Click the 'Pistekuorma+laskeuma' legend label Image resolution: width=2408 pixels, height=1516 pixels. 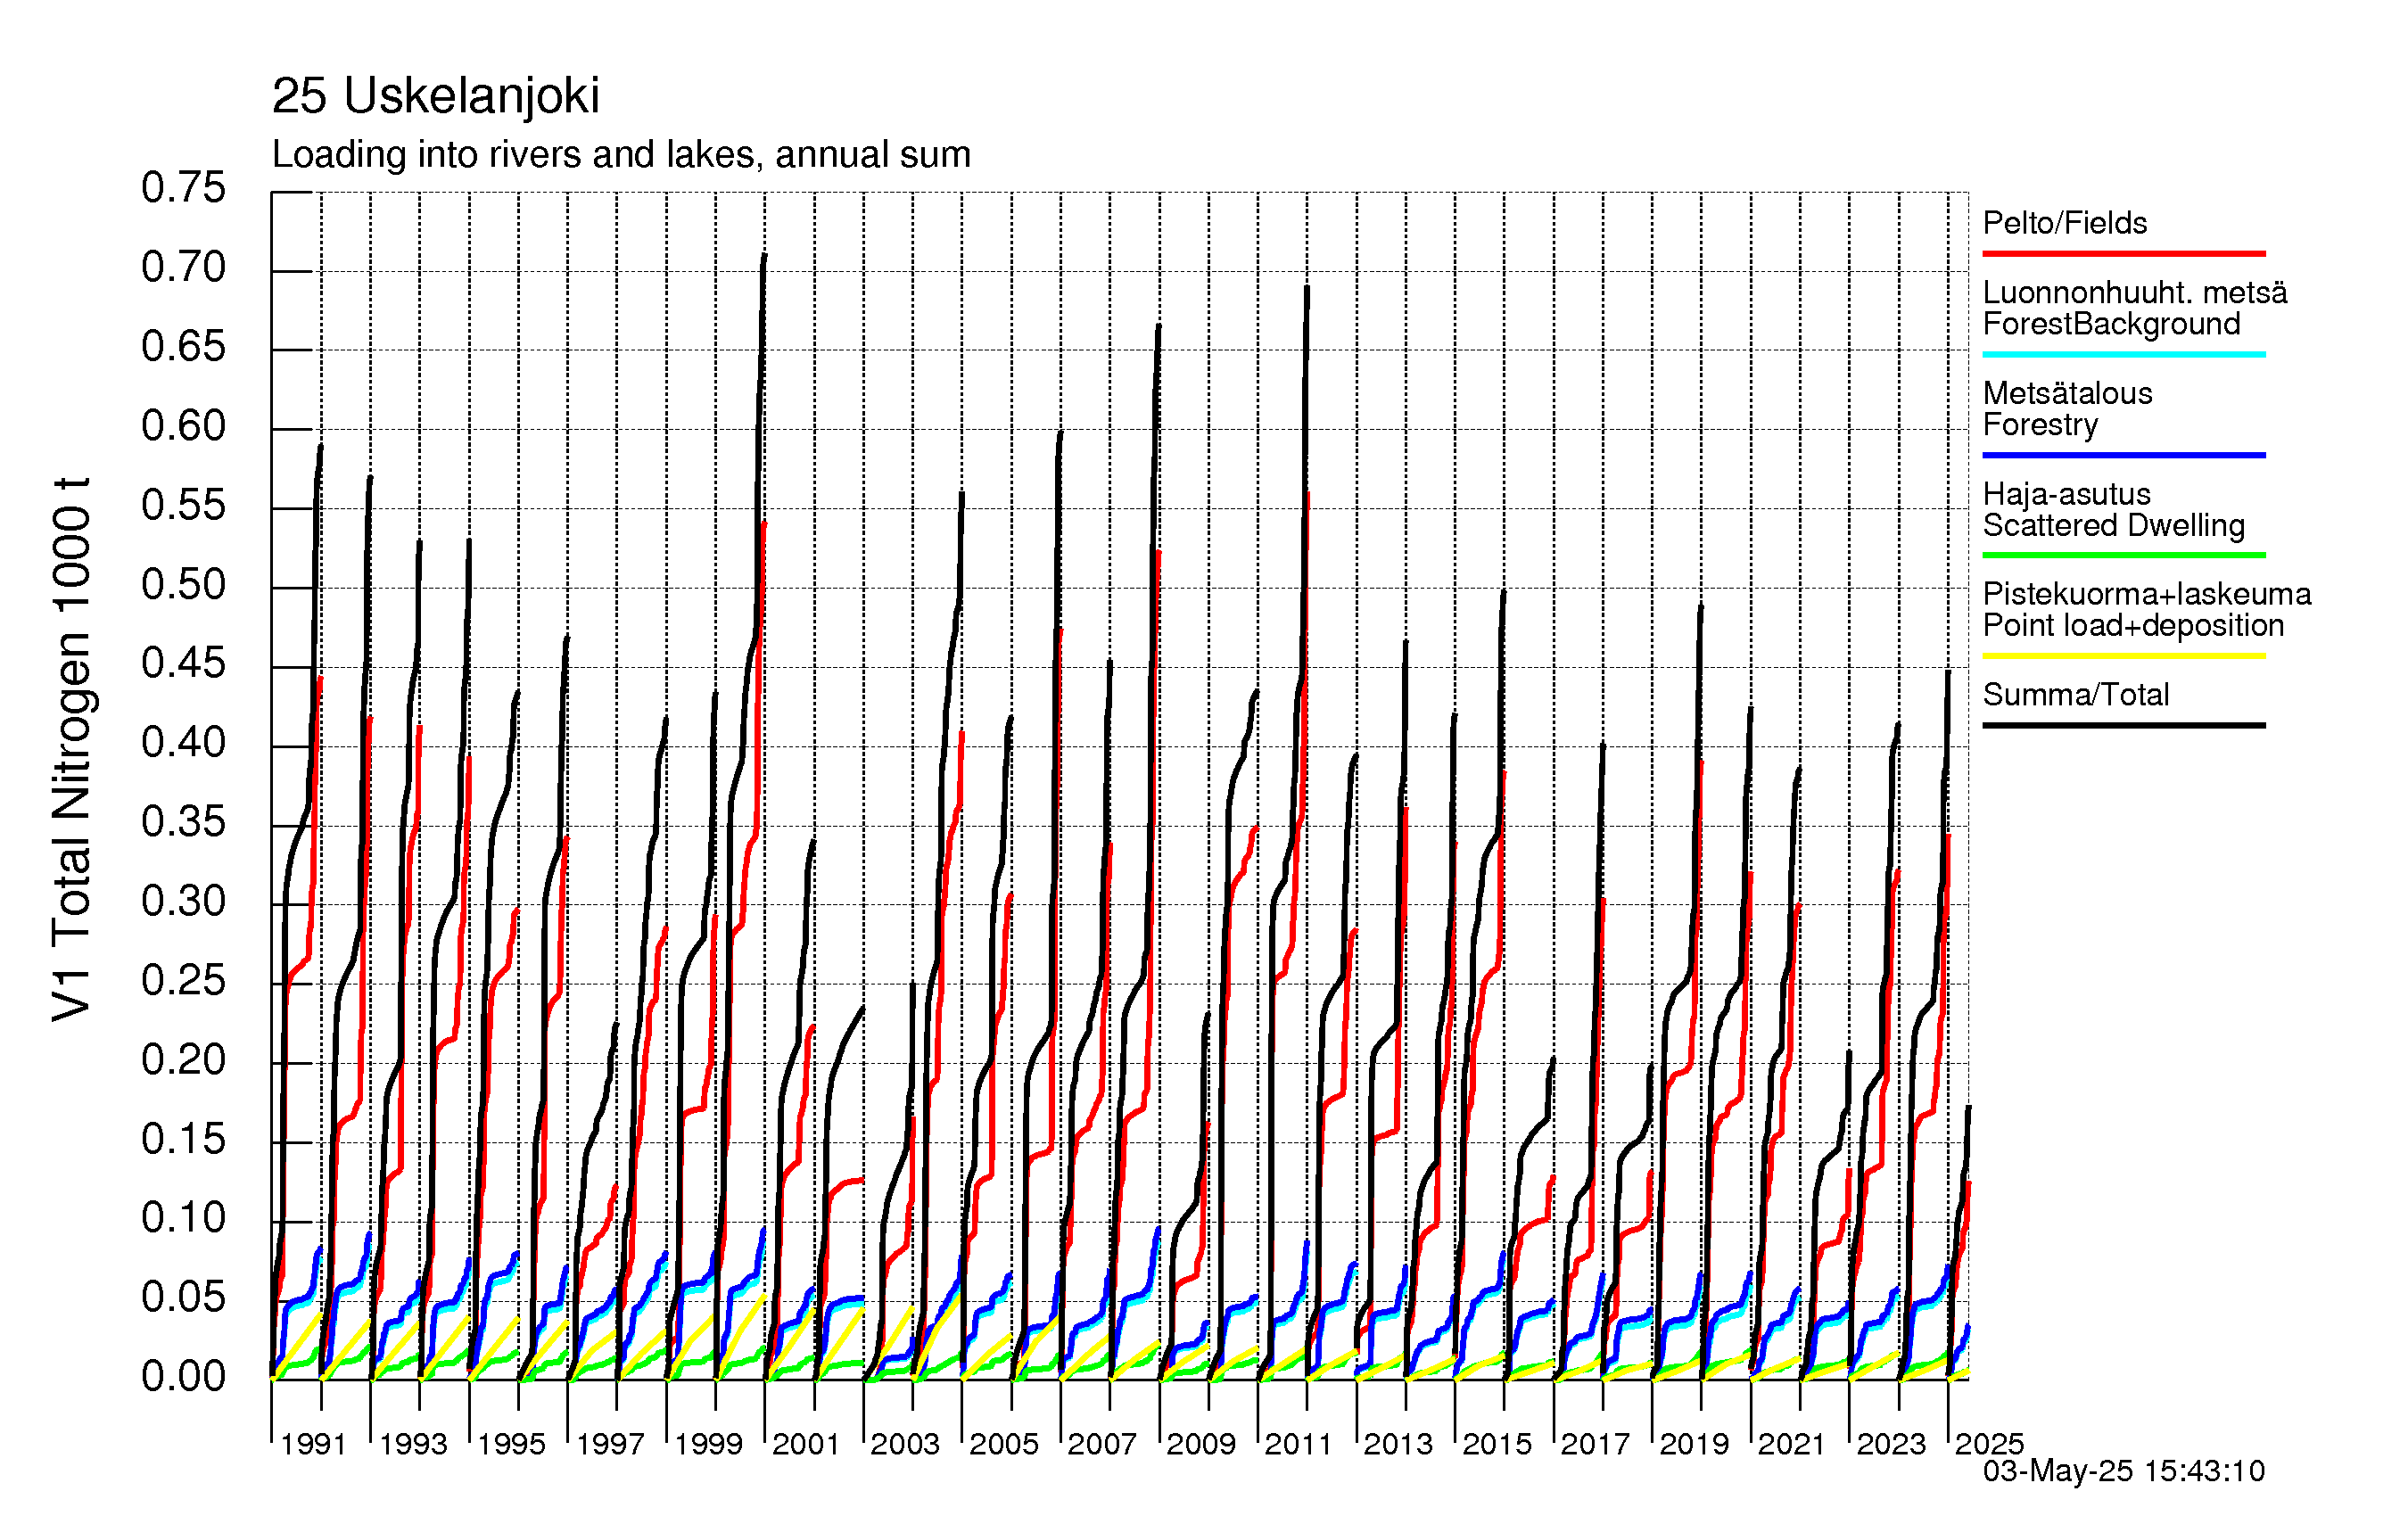point(2146,594)
